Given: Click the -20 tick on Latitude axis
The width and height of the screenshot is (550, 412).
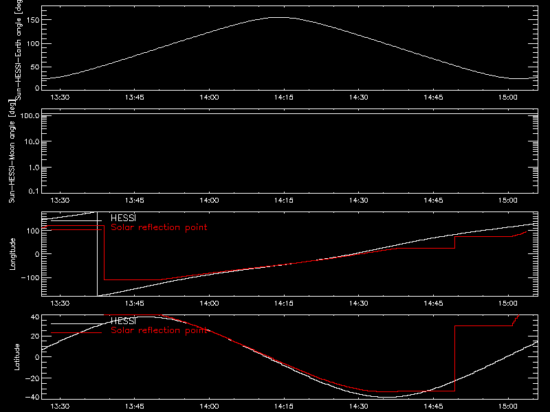Looking at the screenshot, I should (x=32, y=378).
